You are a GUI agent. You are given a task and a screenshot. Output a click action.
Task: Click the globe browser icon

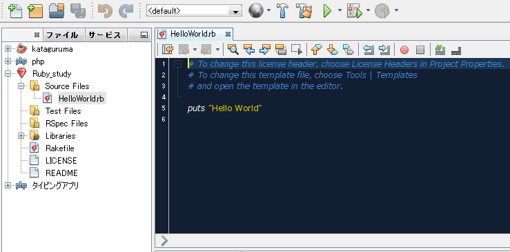tap(256, 11)
